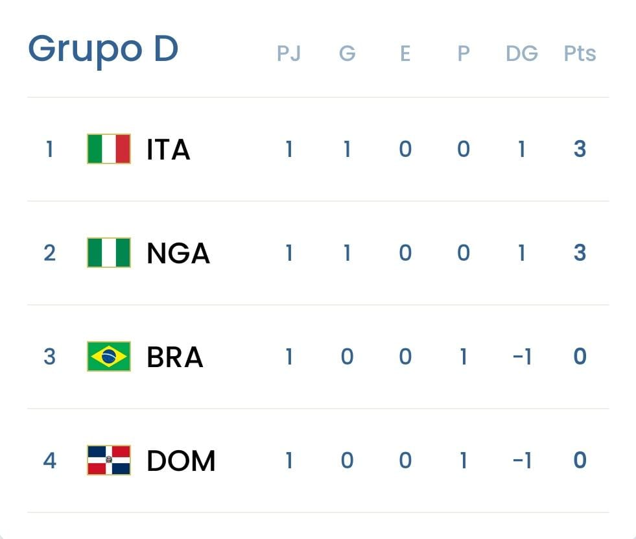Click Nigeria's points value 3

pos(580,254)
